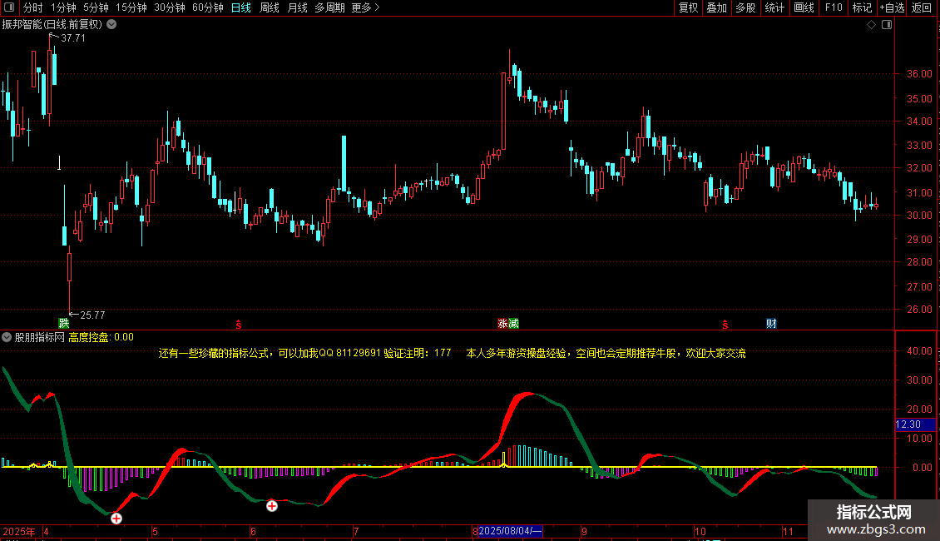This screenshot has height=541, width=940.
Task: Click the 37.71 high price label
Action: (x=73, y=37)
